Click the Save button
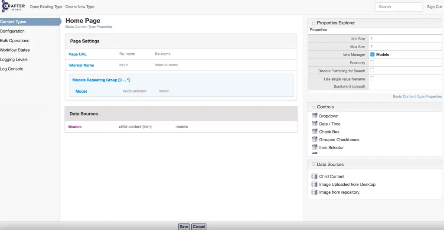This screenshot has height=230, width=444. (x=184, y=227)
